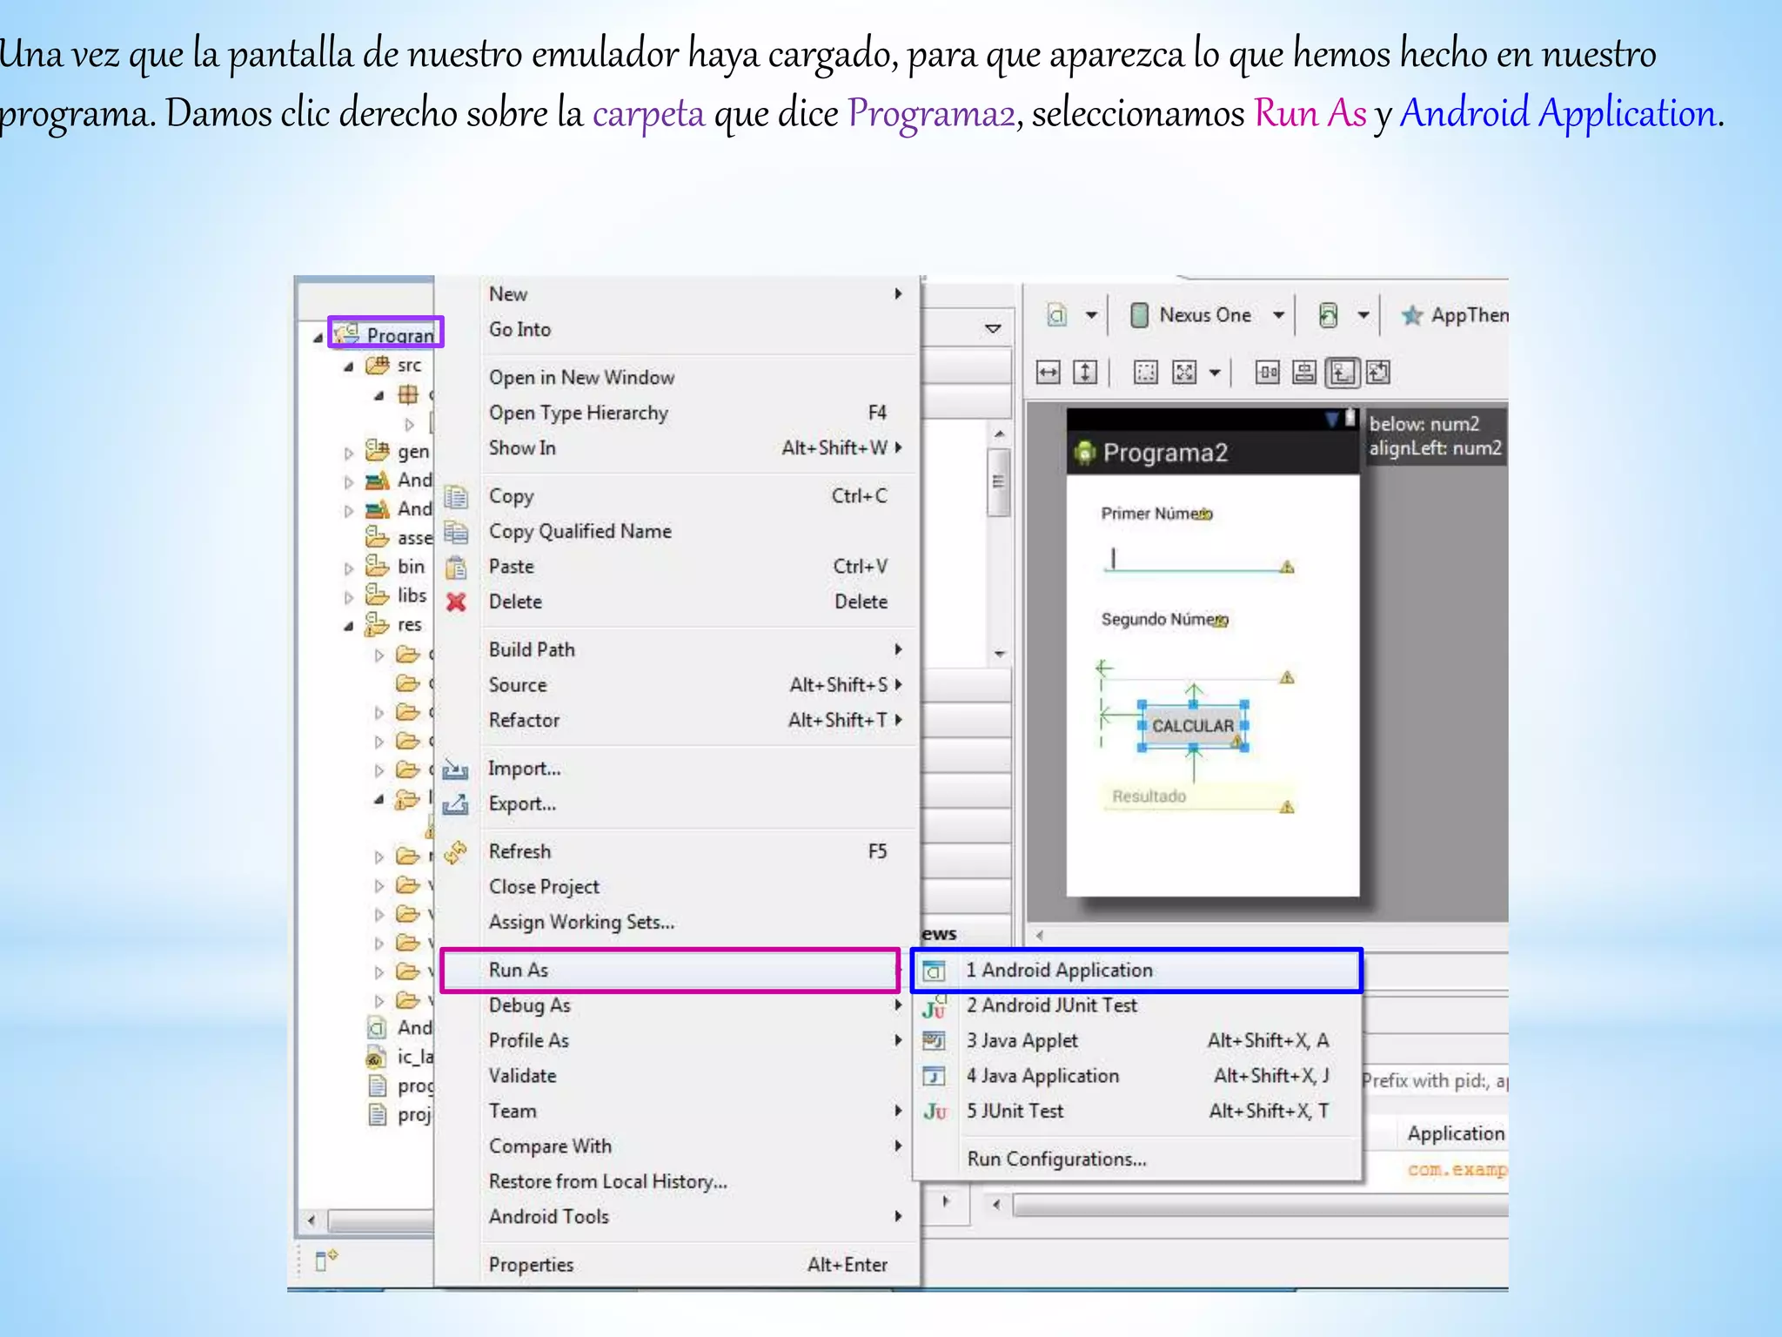The width and height of the screenshot is (1782, 1337).
Task: Click Delete with red X icon
Action: pos(677,602)
